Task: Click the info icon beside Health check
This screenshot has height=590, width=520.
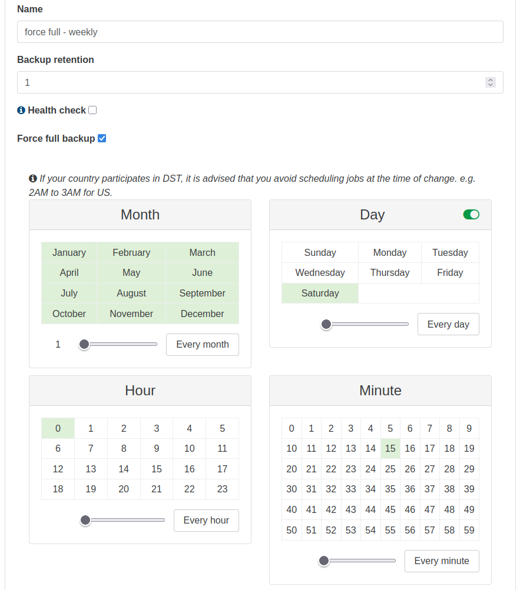Action: point(21,110)
